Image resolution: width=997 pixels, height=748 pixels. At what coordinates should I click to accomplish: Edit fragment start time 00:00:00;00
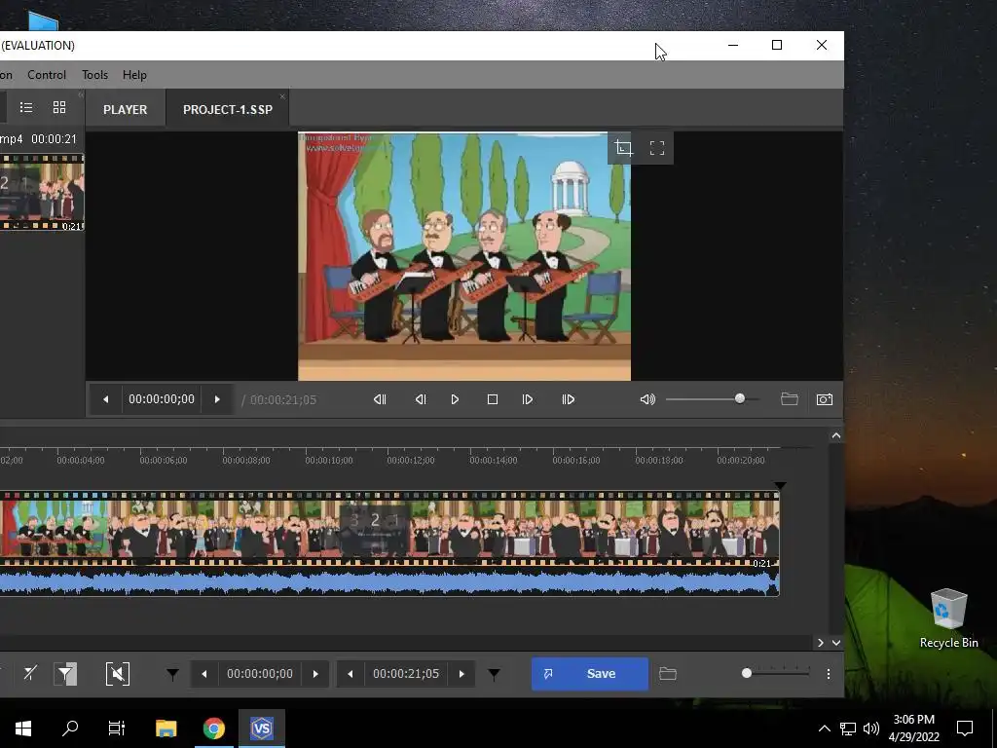[x=260, y=674]
